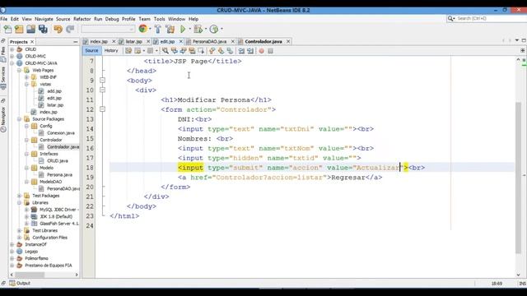Open the Refactor menu
This screenshot has width=527, height=296.
click(82, 19)
